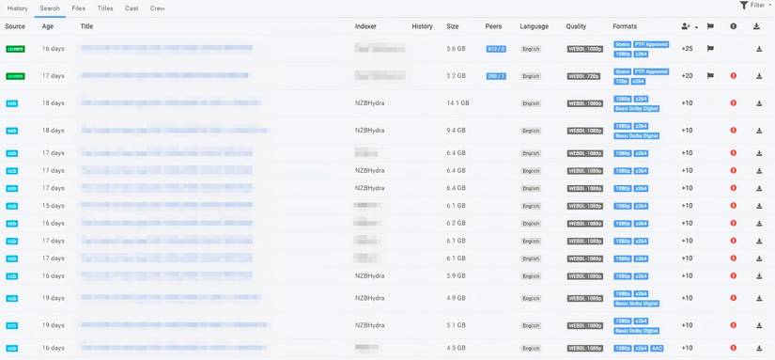Open the Cast tab
The image size is (775, 360).
click(132, 8)
